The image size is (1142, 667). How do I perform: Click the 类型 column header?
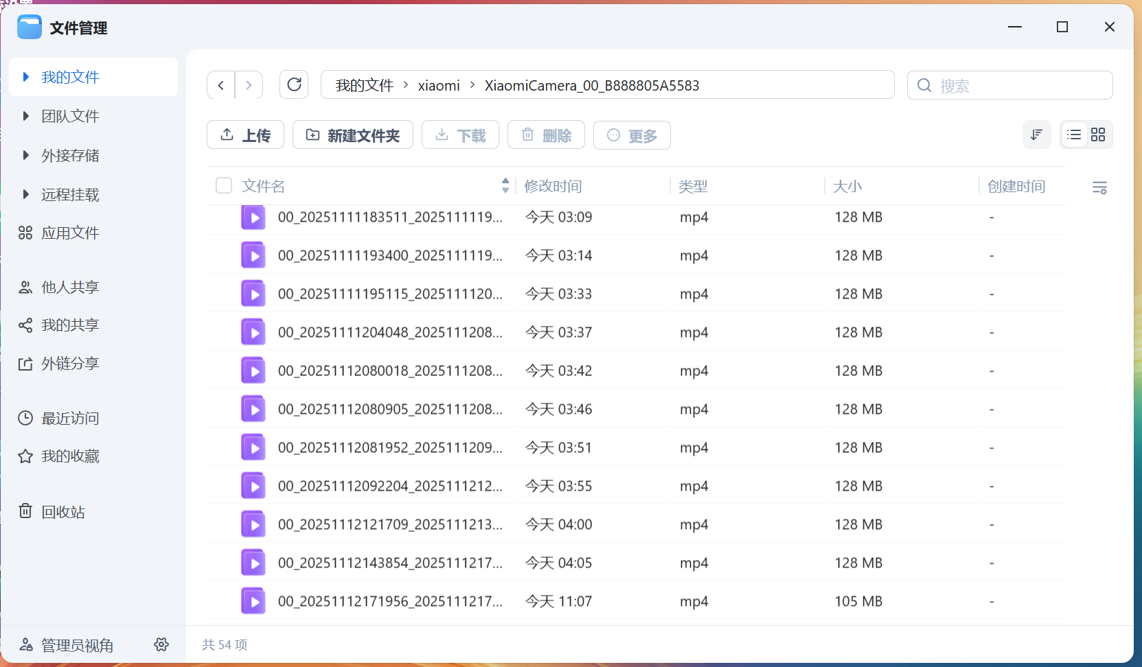[693, 186]
